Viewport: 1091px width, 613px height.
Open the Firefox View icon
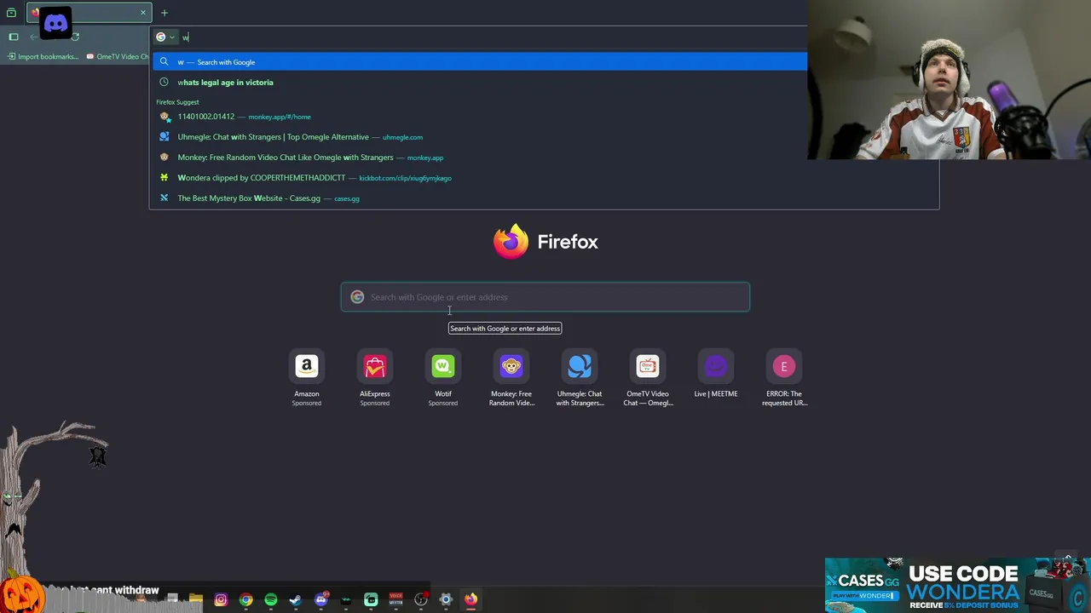(11, 13)
